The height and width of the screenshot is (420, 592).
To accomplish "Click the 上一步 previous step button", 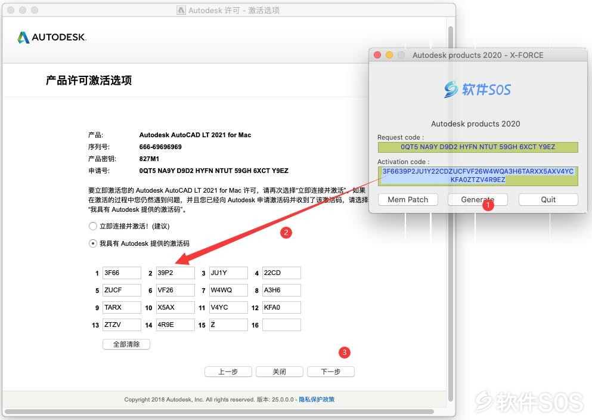I will 228,372.
